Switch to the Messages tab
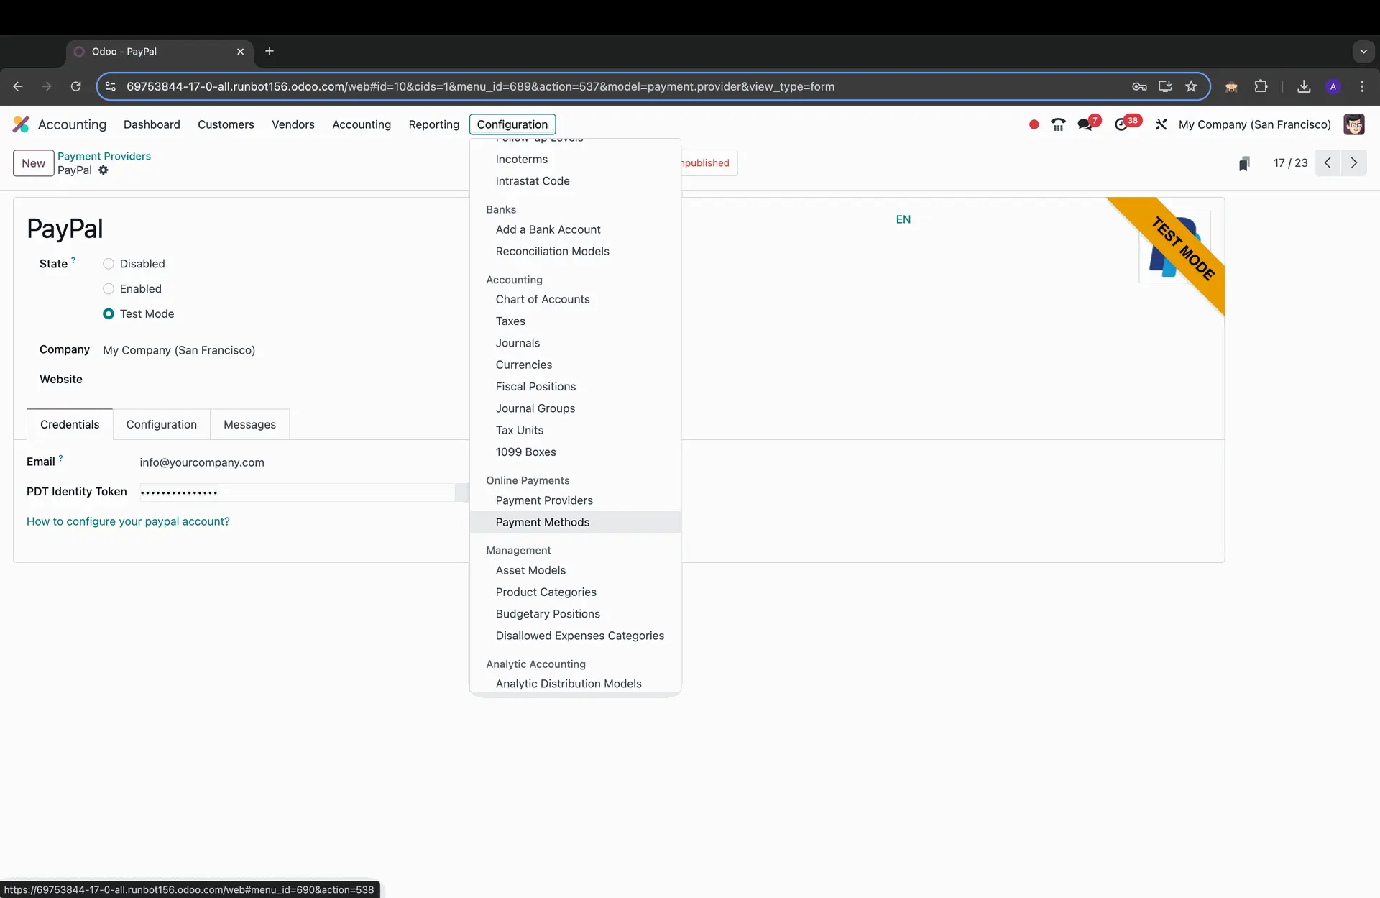1380x898 pixels. coord(249,424)
